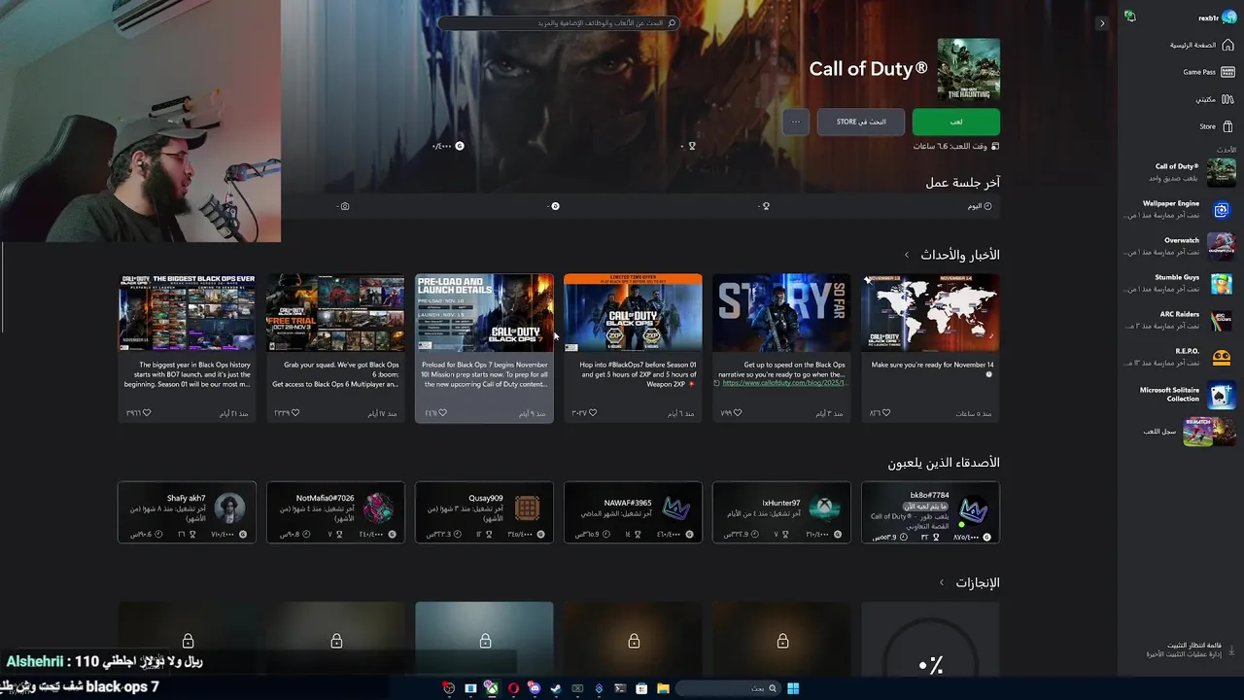
Task: Like the 'Make sure you're ready for November 14' post
Action: (885, 413)
